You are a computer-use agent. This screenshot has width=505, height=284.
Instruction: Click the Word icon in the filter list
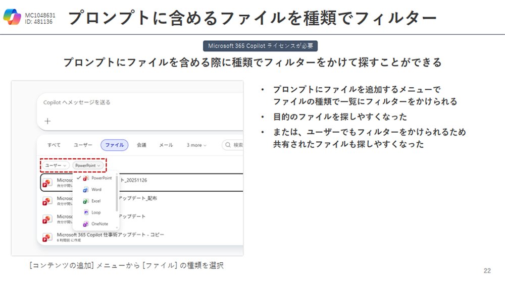(x=86, y=190)
